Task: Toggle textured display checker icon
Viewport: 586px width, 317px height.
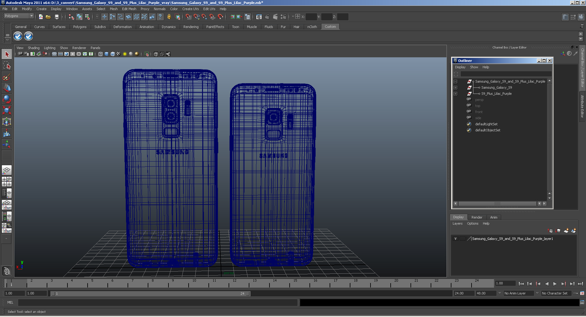Action: pyautogui.click(x=119, y=54)
